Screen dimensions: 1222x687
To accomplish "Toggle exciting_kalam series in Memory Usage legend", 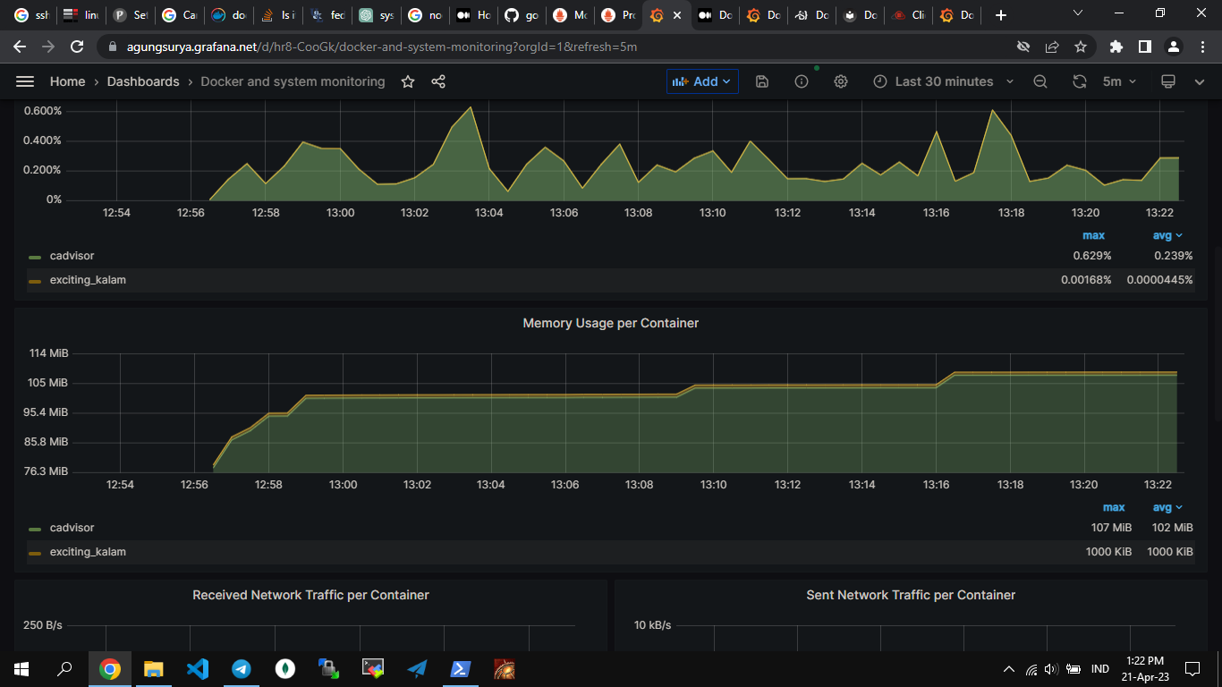I will [87, 552].
